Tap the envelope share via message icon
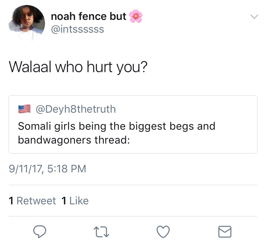Viewport: 266px width, 247px height. tap(225, 231)
